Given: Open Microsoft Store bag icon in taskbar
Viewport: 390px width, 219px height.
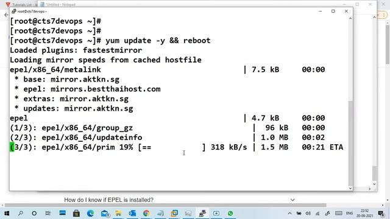Looking at the screenshot, I should coord(76,213).
